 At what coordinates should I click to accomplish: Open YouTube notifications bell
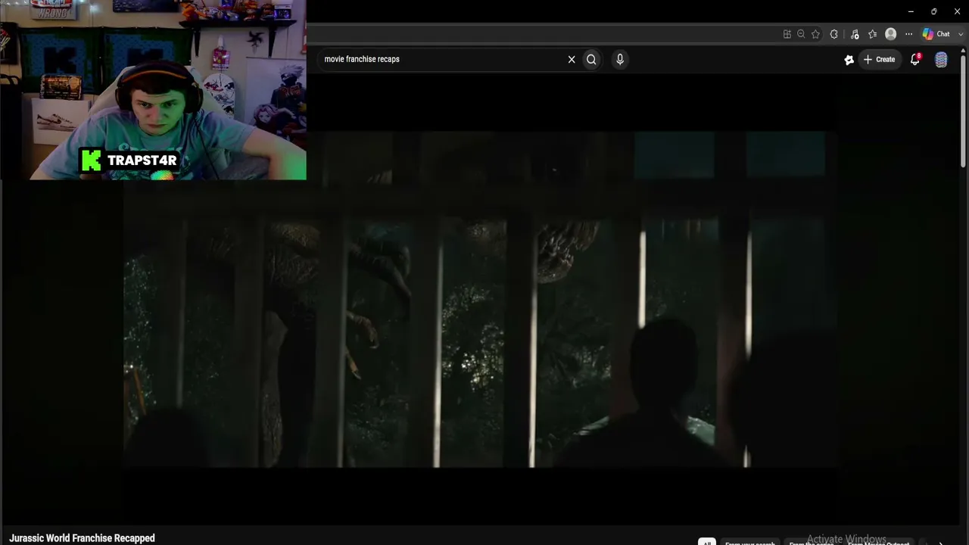(x=915, y=59)
